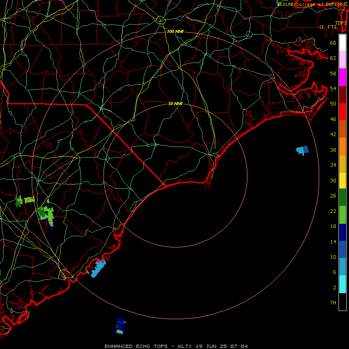Click the 'NEXLAB-College of DuPage' header text
Screen dimensions: 349x349
310,4
